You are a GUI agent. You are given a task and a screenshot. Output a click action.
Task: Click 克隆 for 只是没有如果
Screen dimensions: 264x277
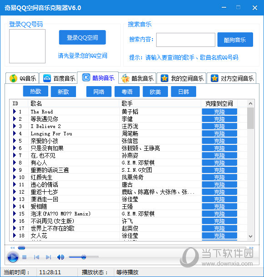coord(219,148)
